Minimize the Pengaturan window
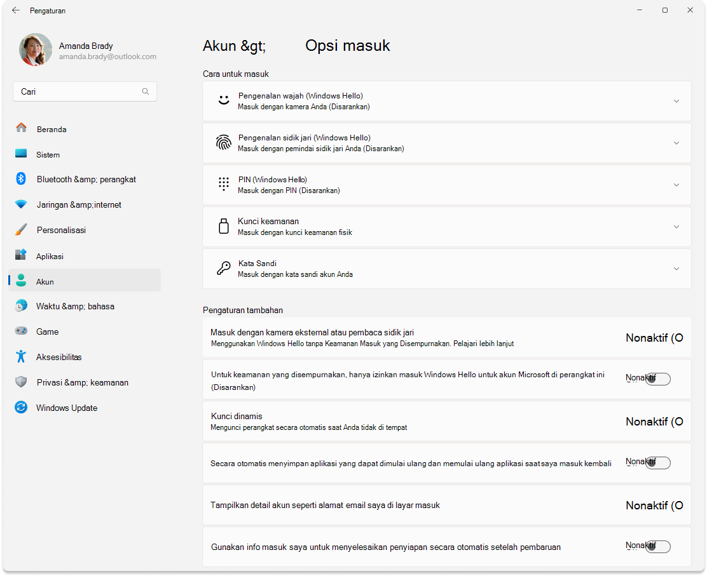This screenshot has width=707, height=576. (640, 10)
